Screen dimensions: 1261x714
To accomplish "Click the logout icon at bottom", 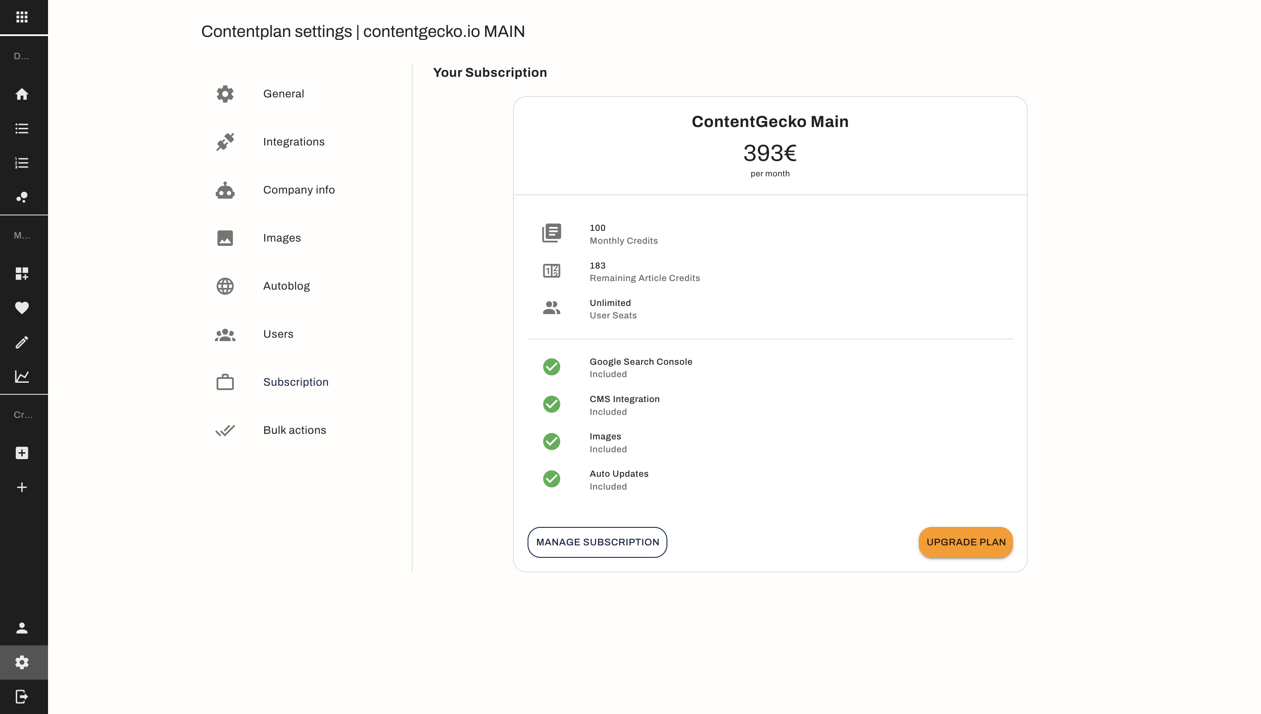I will point(21,696).
